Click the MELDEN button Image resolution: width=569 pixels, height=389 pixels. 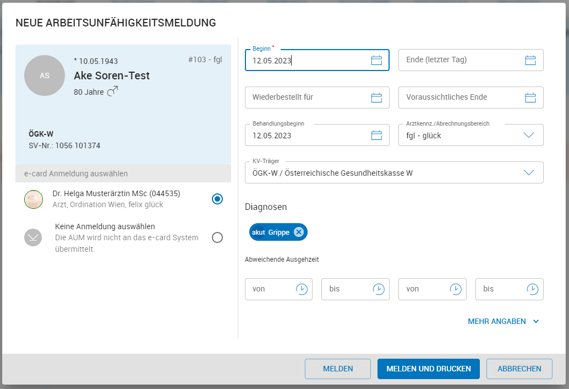pos(338,369)
